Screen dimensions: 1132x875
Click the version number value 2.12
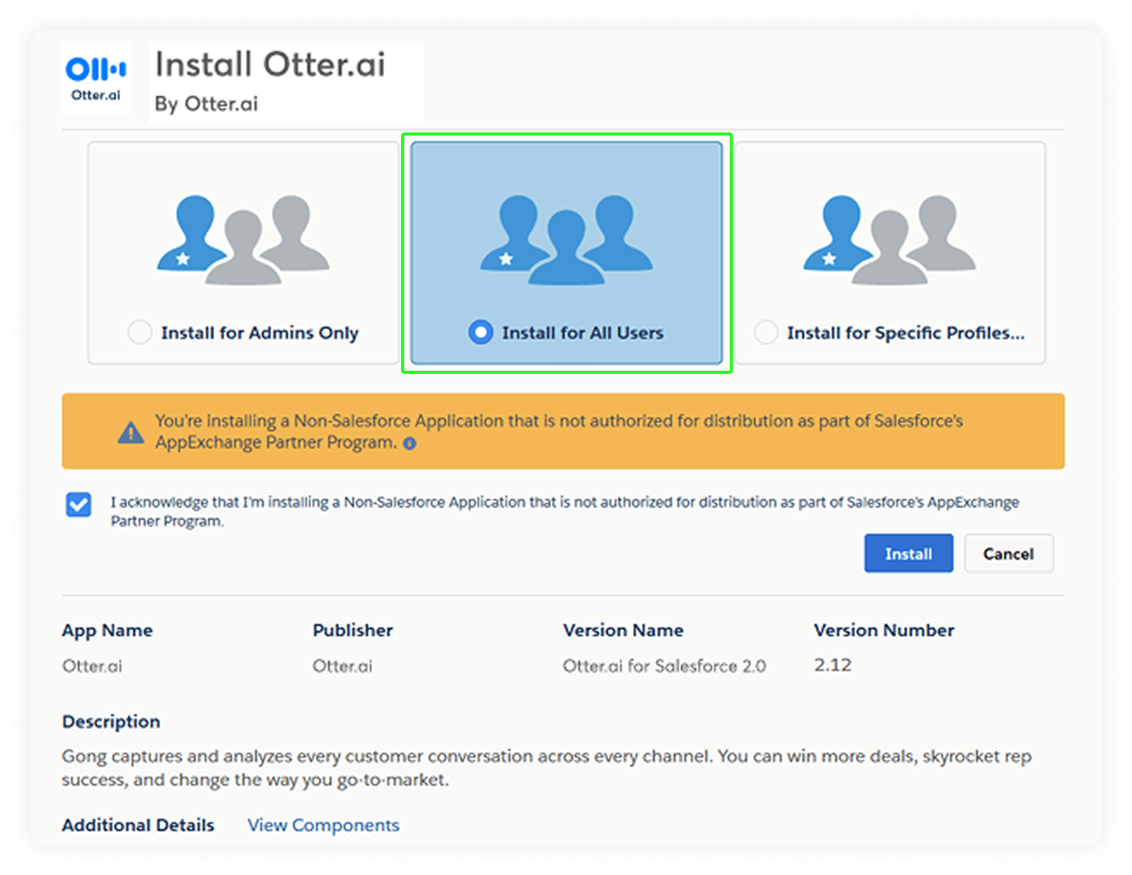point(833,666)
